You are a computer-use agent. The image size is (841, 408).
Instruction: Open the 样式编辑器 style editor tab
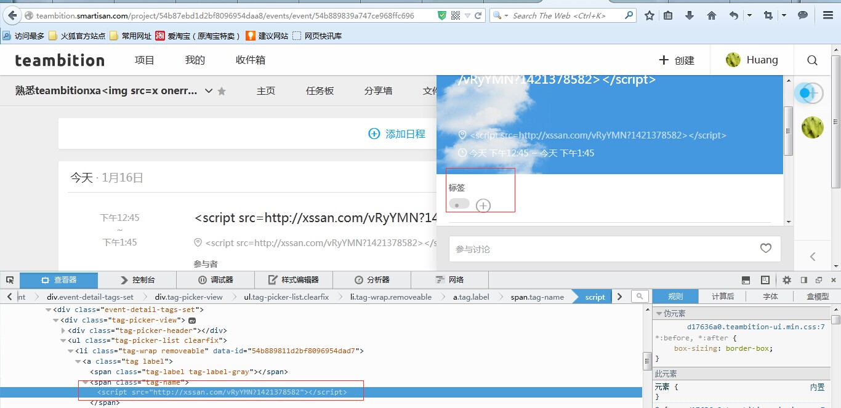click(294, 280)
